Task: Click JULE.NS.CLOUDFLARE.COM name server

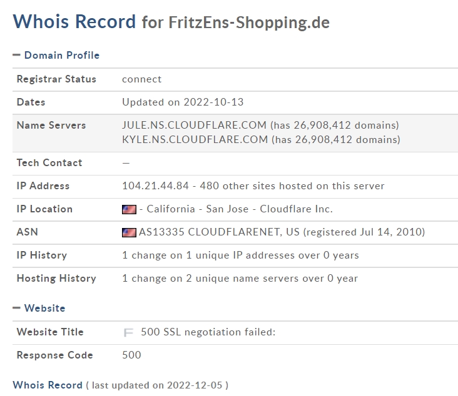Action: (194, 125)
